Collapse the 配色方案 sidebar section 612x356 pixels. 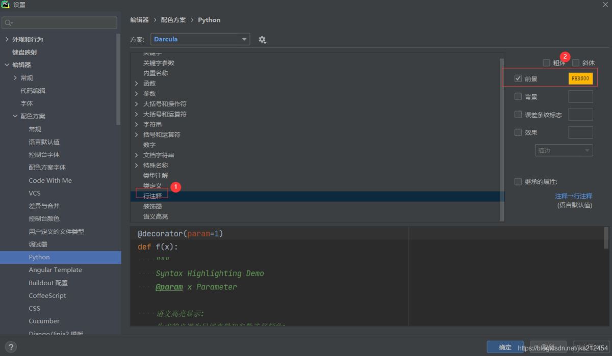[15, 116]
